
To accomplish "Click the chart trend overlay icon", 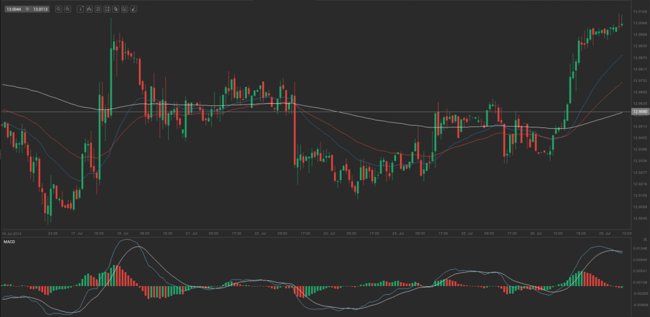I will [106, 10].
